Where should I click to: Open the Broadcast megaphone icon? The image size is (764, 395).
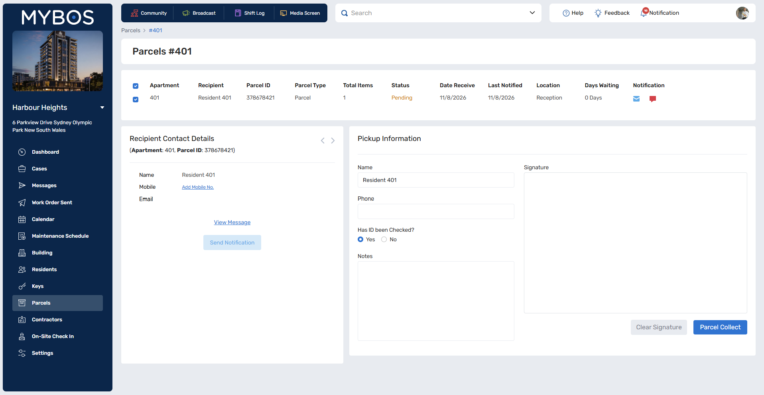click(186, 13)
